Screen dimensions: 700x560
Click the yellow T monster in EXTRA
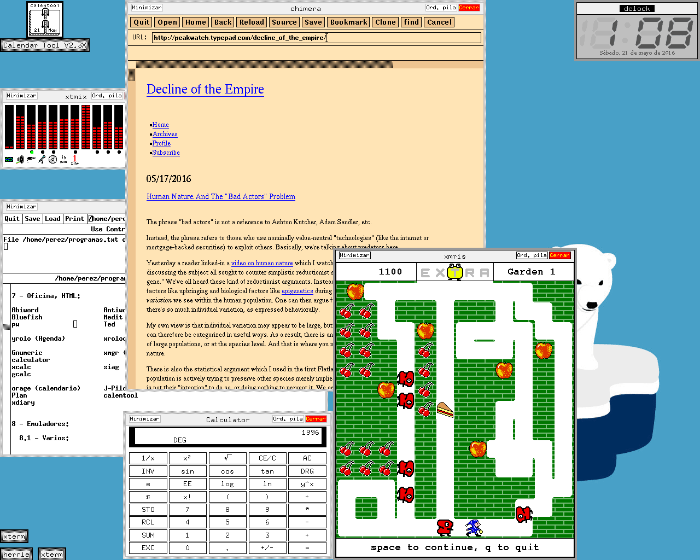click(455, 272)
